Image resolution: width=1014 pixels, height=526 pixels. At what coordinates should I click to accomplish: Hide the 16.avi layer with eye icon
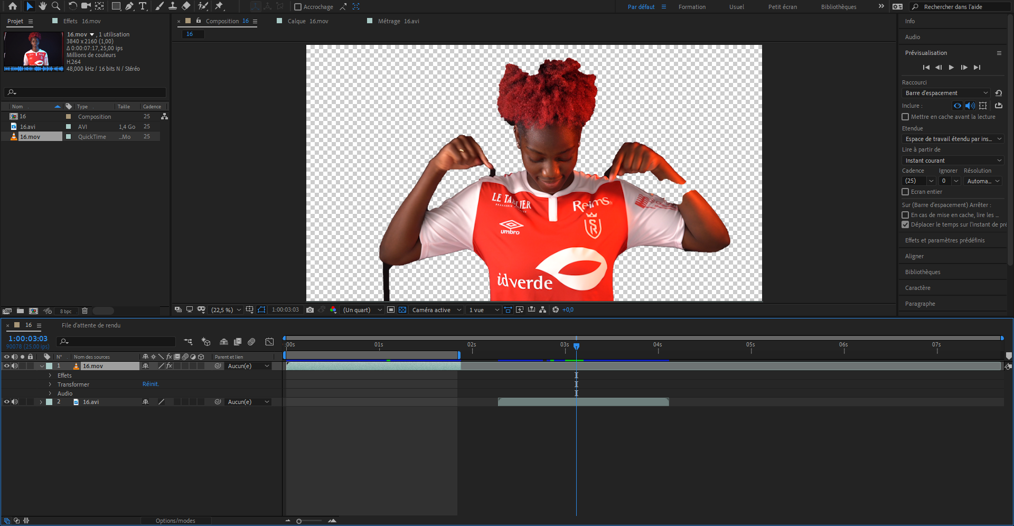[x=7, y=402]
